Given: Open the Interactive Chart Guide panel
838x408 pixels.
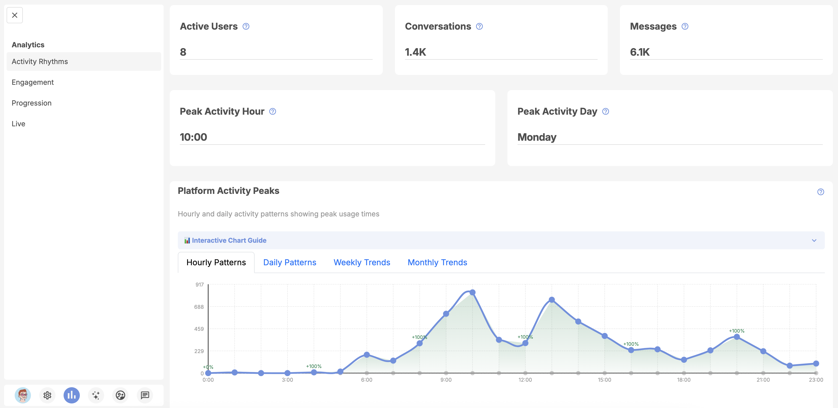Looking at the screenshot, I should (x=229, y=241).
